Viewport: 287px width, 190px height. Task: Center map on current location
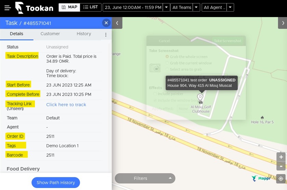[x=281, y=179]
